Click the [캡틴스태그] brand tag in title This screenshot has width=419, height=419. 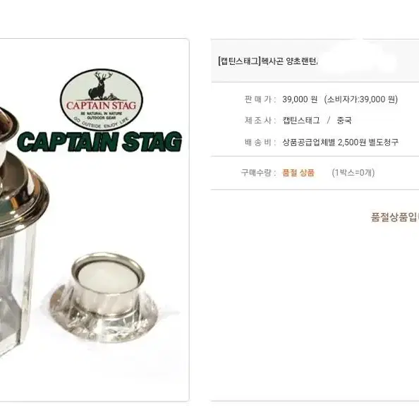point(239,61)
